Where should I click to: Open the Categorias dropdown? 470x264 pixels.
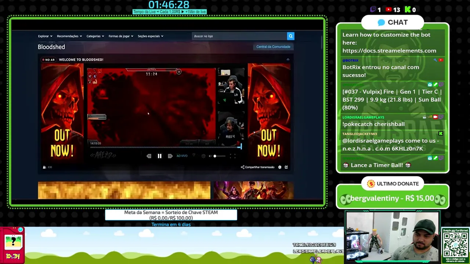[95, 36]
